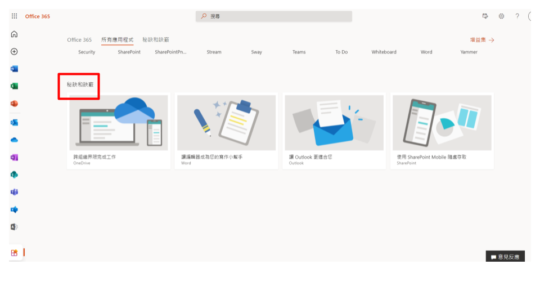Screen dimensions: 540x304
Task: Open Yammer icon in left sidebar
Action: point(14,209)
